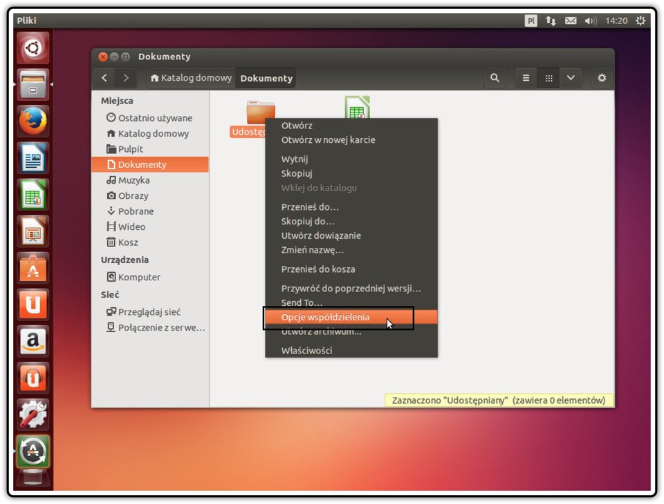664x504 pixels.
Task: Click the search magnifier in the toolbar
Action: pyautogui.click(x=495, y=78)
